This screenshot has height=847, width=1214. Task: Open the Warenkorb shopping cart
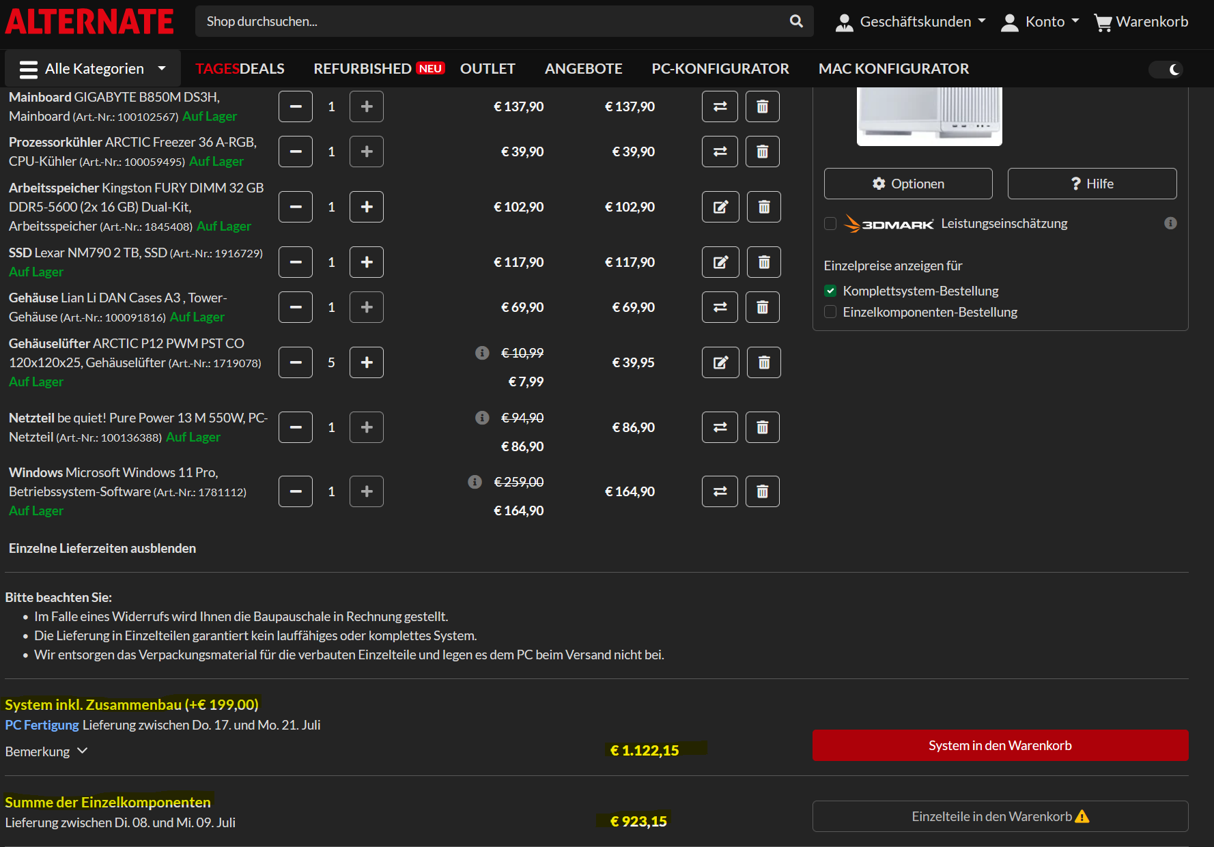coord(1142,22)
